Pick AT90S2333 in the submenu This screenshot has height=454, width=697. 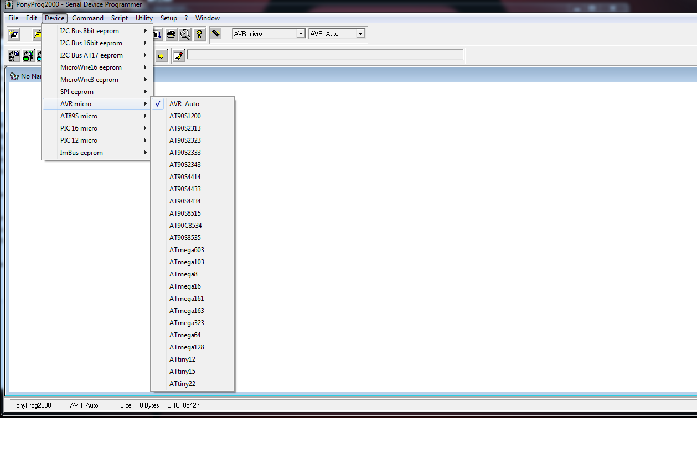click(x=193, y=153)
